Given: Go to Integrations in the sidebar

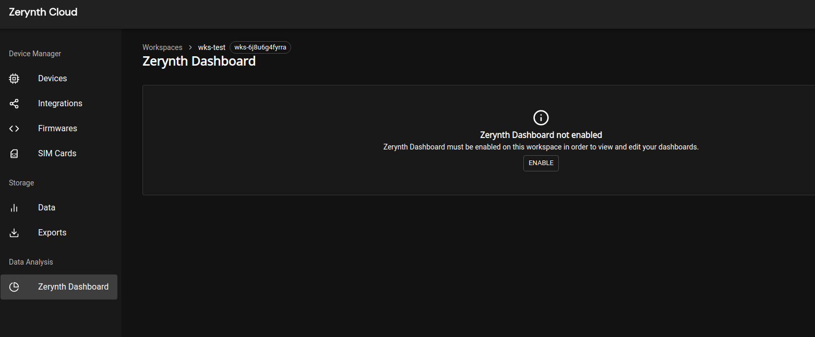Looking at the screenshot, I should 59,104.
